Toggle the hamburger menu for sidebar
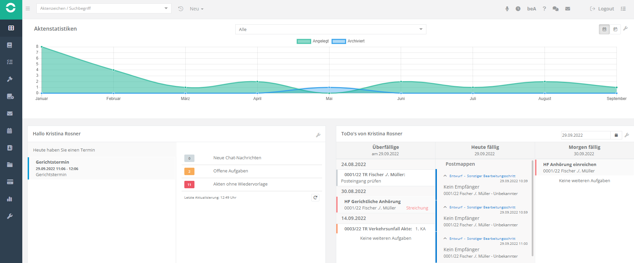Screen dimensions: 634x263 pyautogui.click(x=28, y=8)
